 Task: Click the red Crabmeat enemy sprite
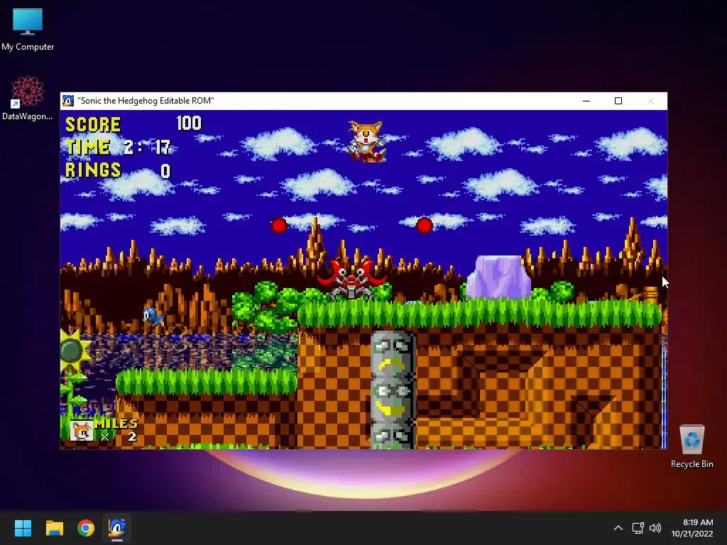click(x=351, y=279)
